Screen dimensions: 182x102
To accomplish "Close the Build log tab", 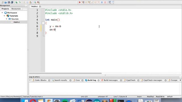I will pos(98,80).
